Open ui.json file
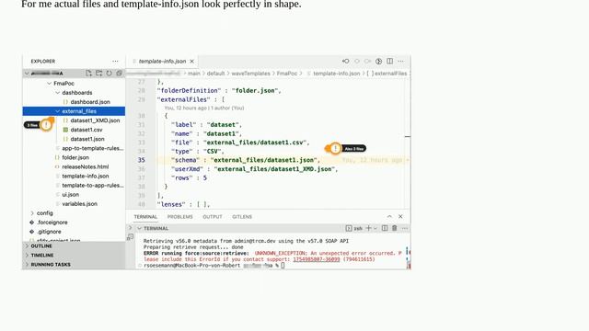Screen dimensions: 589x331 tap(70, 194)
